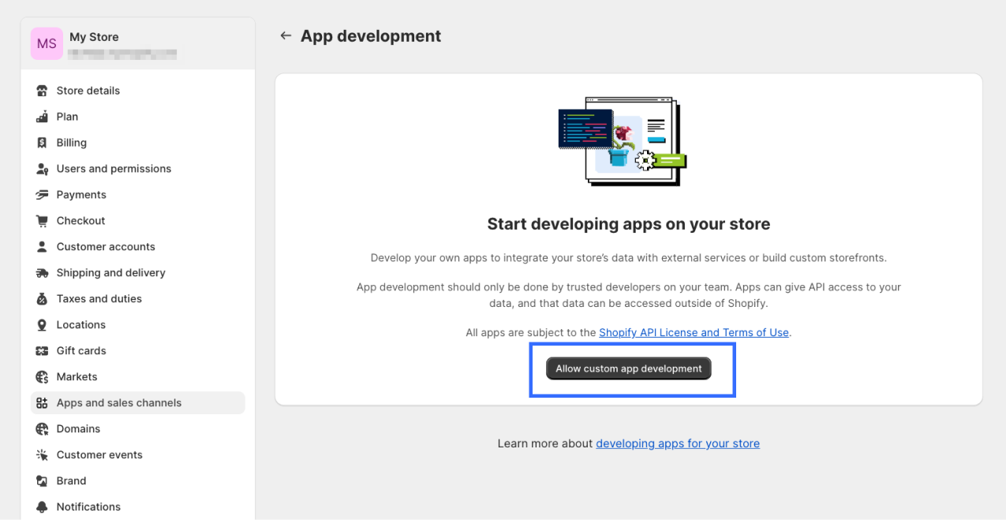Image resolution: width=1006 pixels, height=520 pixels.
Task: Click the Users and permissions person icon
Action: (x=43, y=169)
